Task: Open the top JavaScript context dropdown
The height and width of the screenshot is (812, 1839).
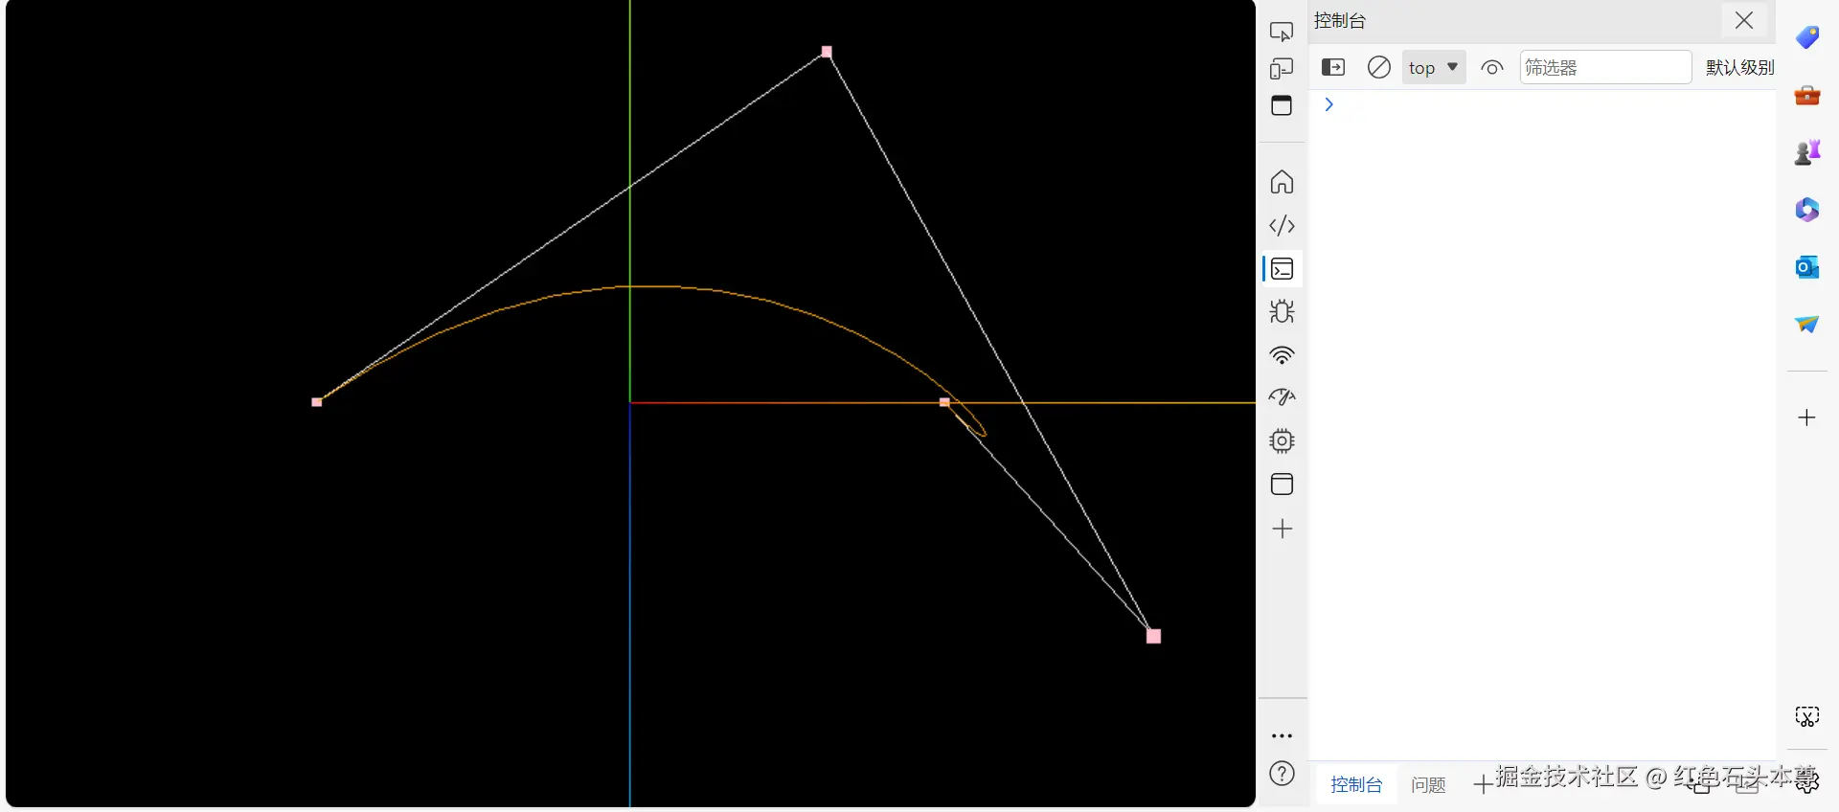Action: point(1434,67)
